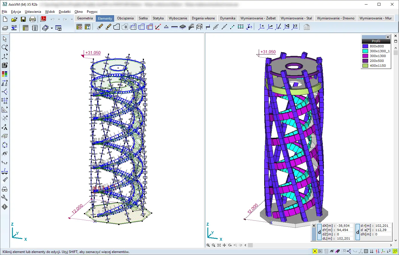Click the building icon at toolbar end

coord(307,27)
